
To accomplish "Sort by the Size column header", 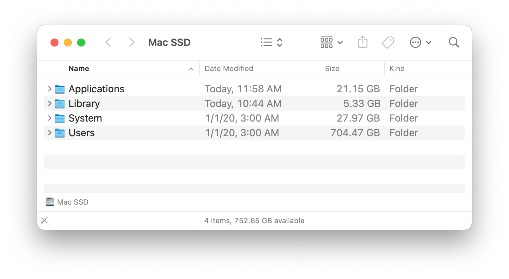I will [x=332, y=68].
